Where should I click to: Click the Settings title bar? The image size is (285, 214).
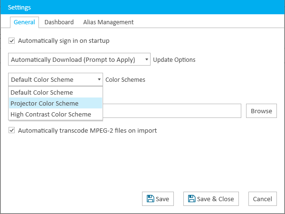click(x=142, y=7)
